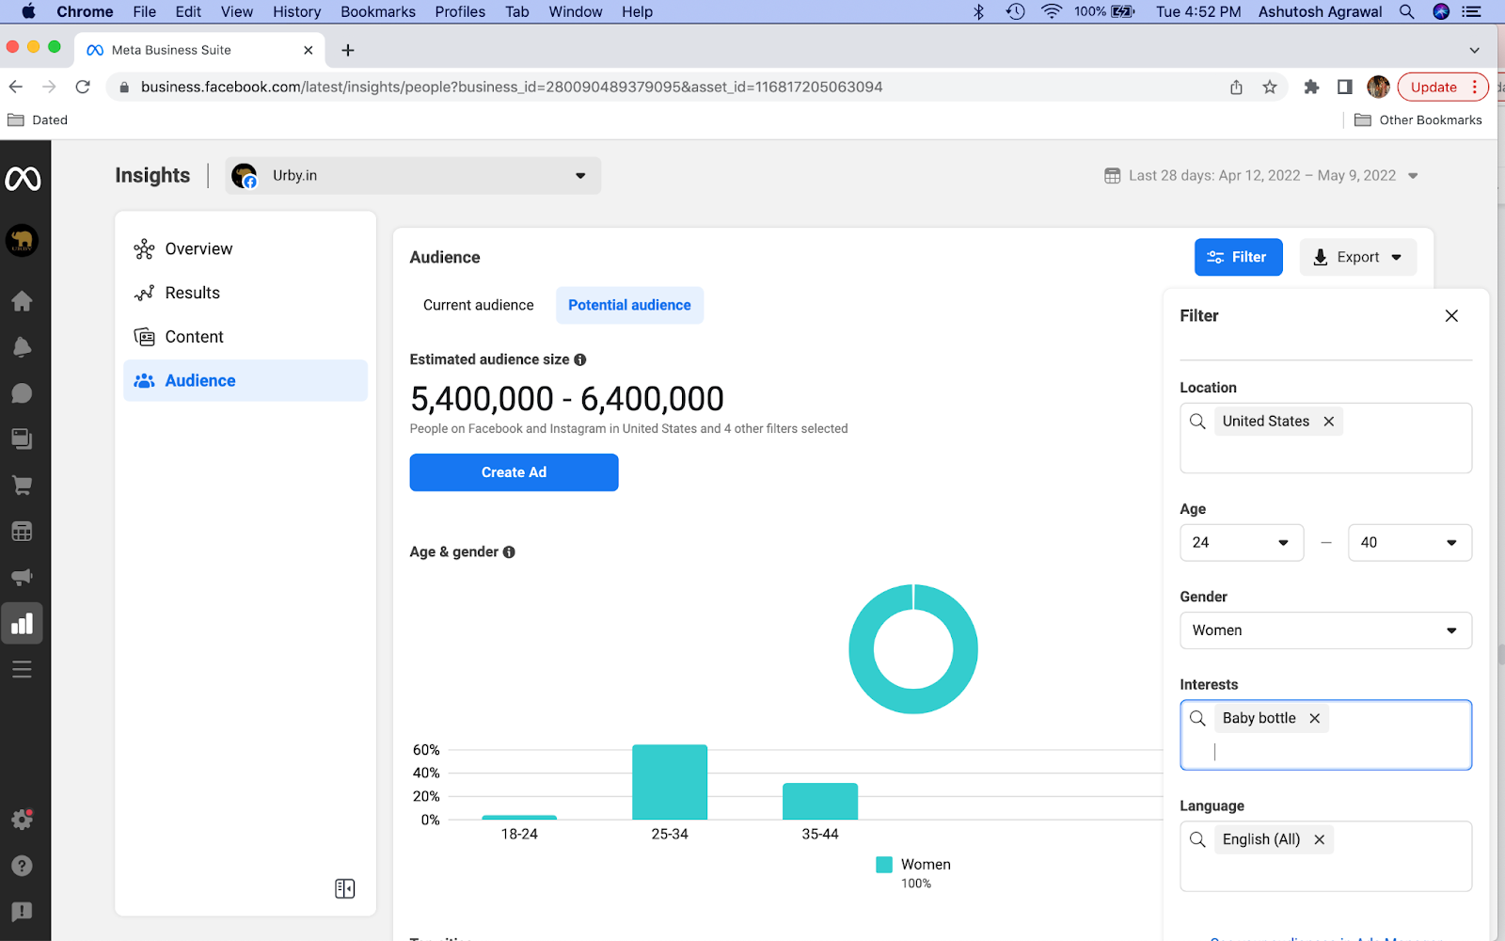Screen dimensions: 1505x941
Task: Open Chrome's side panel icon
Action: [x=1345, y=87]
